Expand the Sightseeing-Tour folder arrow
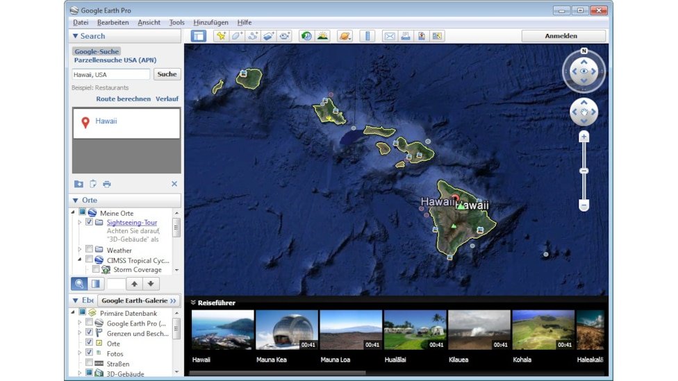Image resolution: width=678 pixels, height=381 pixels. 80,222
